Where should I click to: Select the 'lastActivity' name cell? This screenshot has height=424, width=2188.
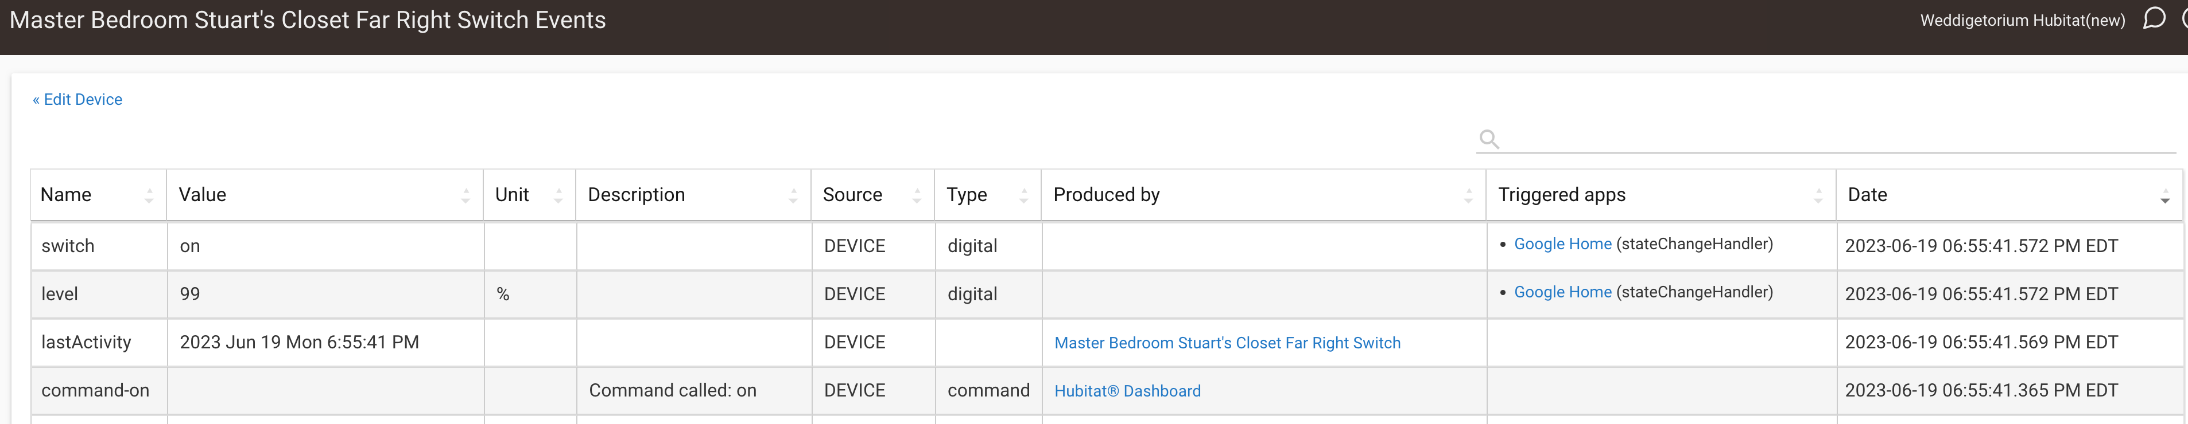(x=99, y=343)
